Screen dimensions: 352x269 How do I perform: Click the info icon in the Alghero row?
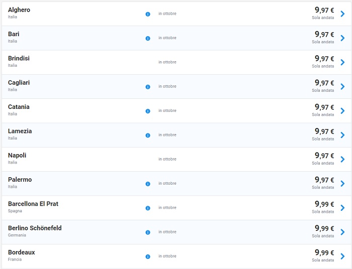[x=148, y=14]
